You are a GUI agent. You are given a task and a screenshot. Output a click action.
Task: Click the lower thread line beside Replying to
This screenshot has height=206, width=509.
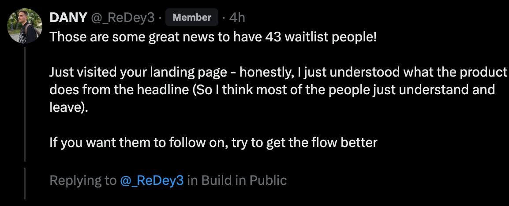[25, 183]
